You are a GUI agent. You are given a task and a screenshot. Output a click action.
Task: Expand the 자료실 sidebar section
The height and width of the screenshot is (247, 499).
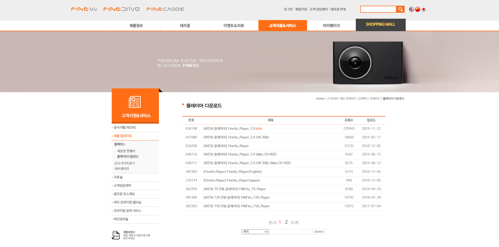(x=118, y=177)
